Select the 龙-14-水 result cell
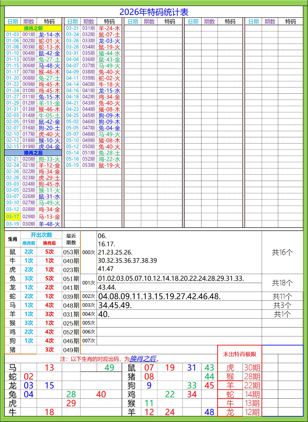 (49, 35)
